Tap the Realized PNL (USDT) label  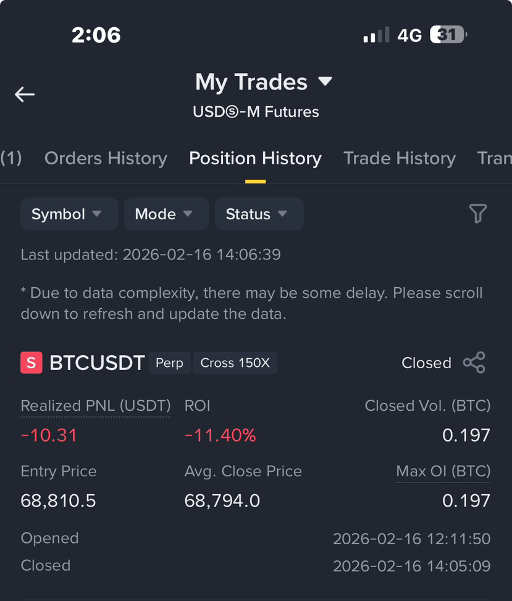click(x=96, y=406)
